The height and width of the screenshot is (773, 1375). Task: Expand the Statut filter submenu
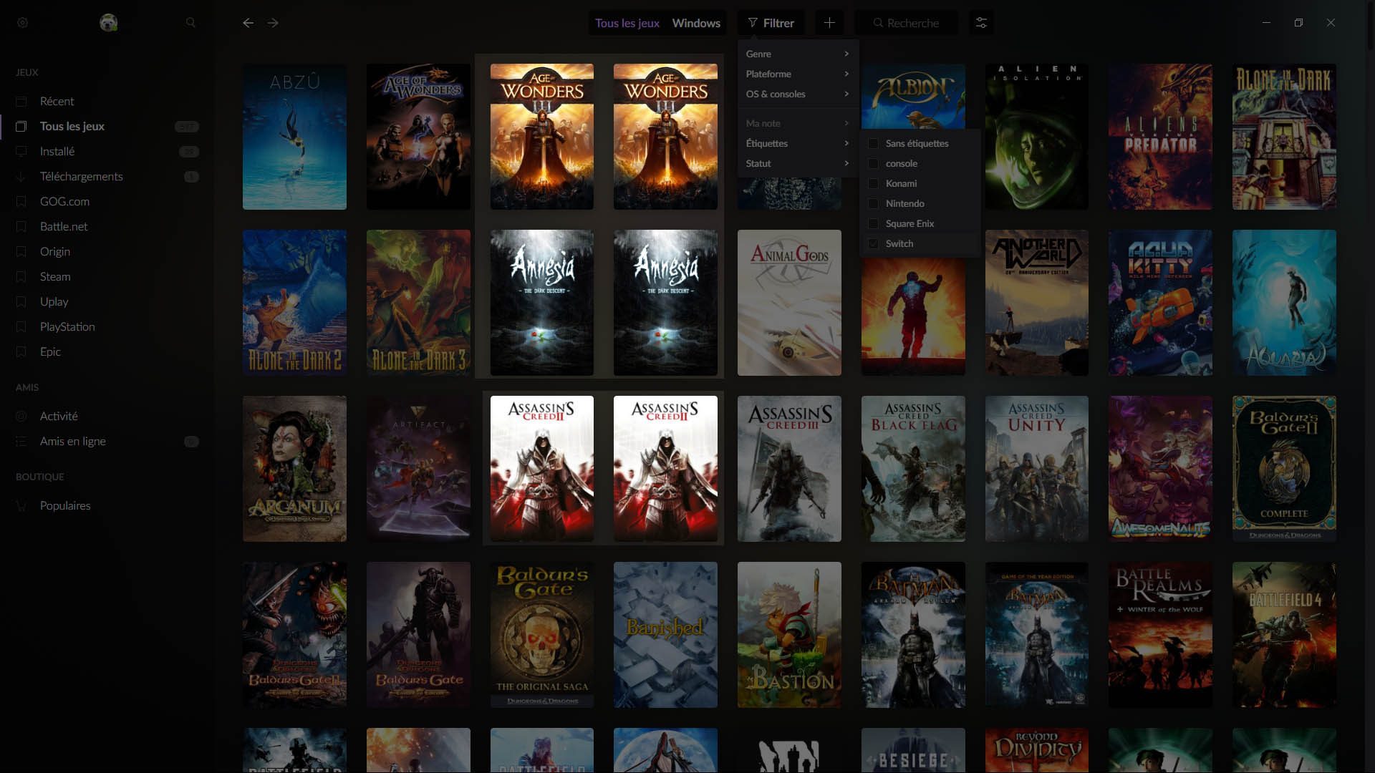pyautogui.click(x=798, y=164)
